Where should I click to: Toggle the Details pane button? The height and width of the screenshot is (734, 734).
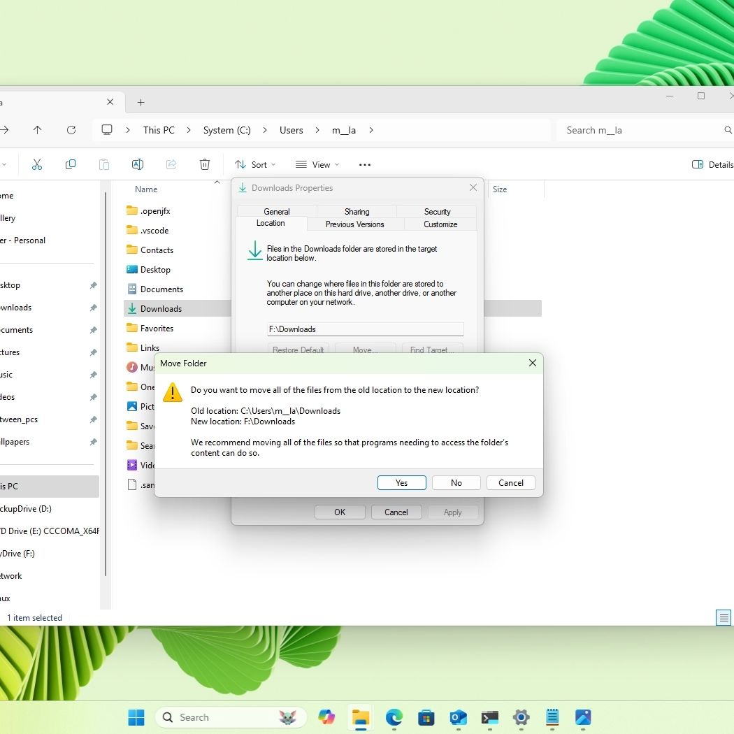click(712, 165)
